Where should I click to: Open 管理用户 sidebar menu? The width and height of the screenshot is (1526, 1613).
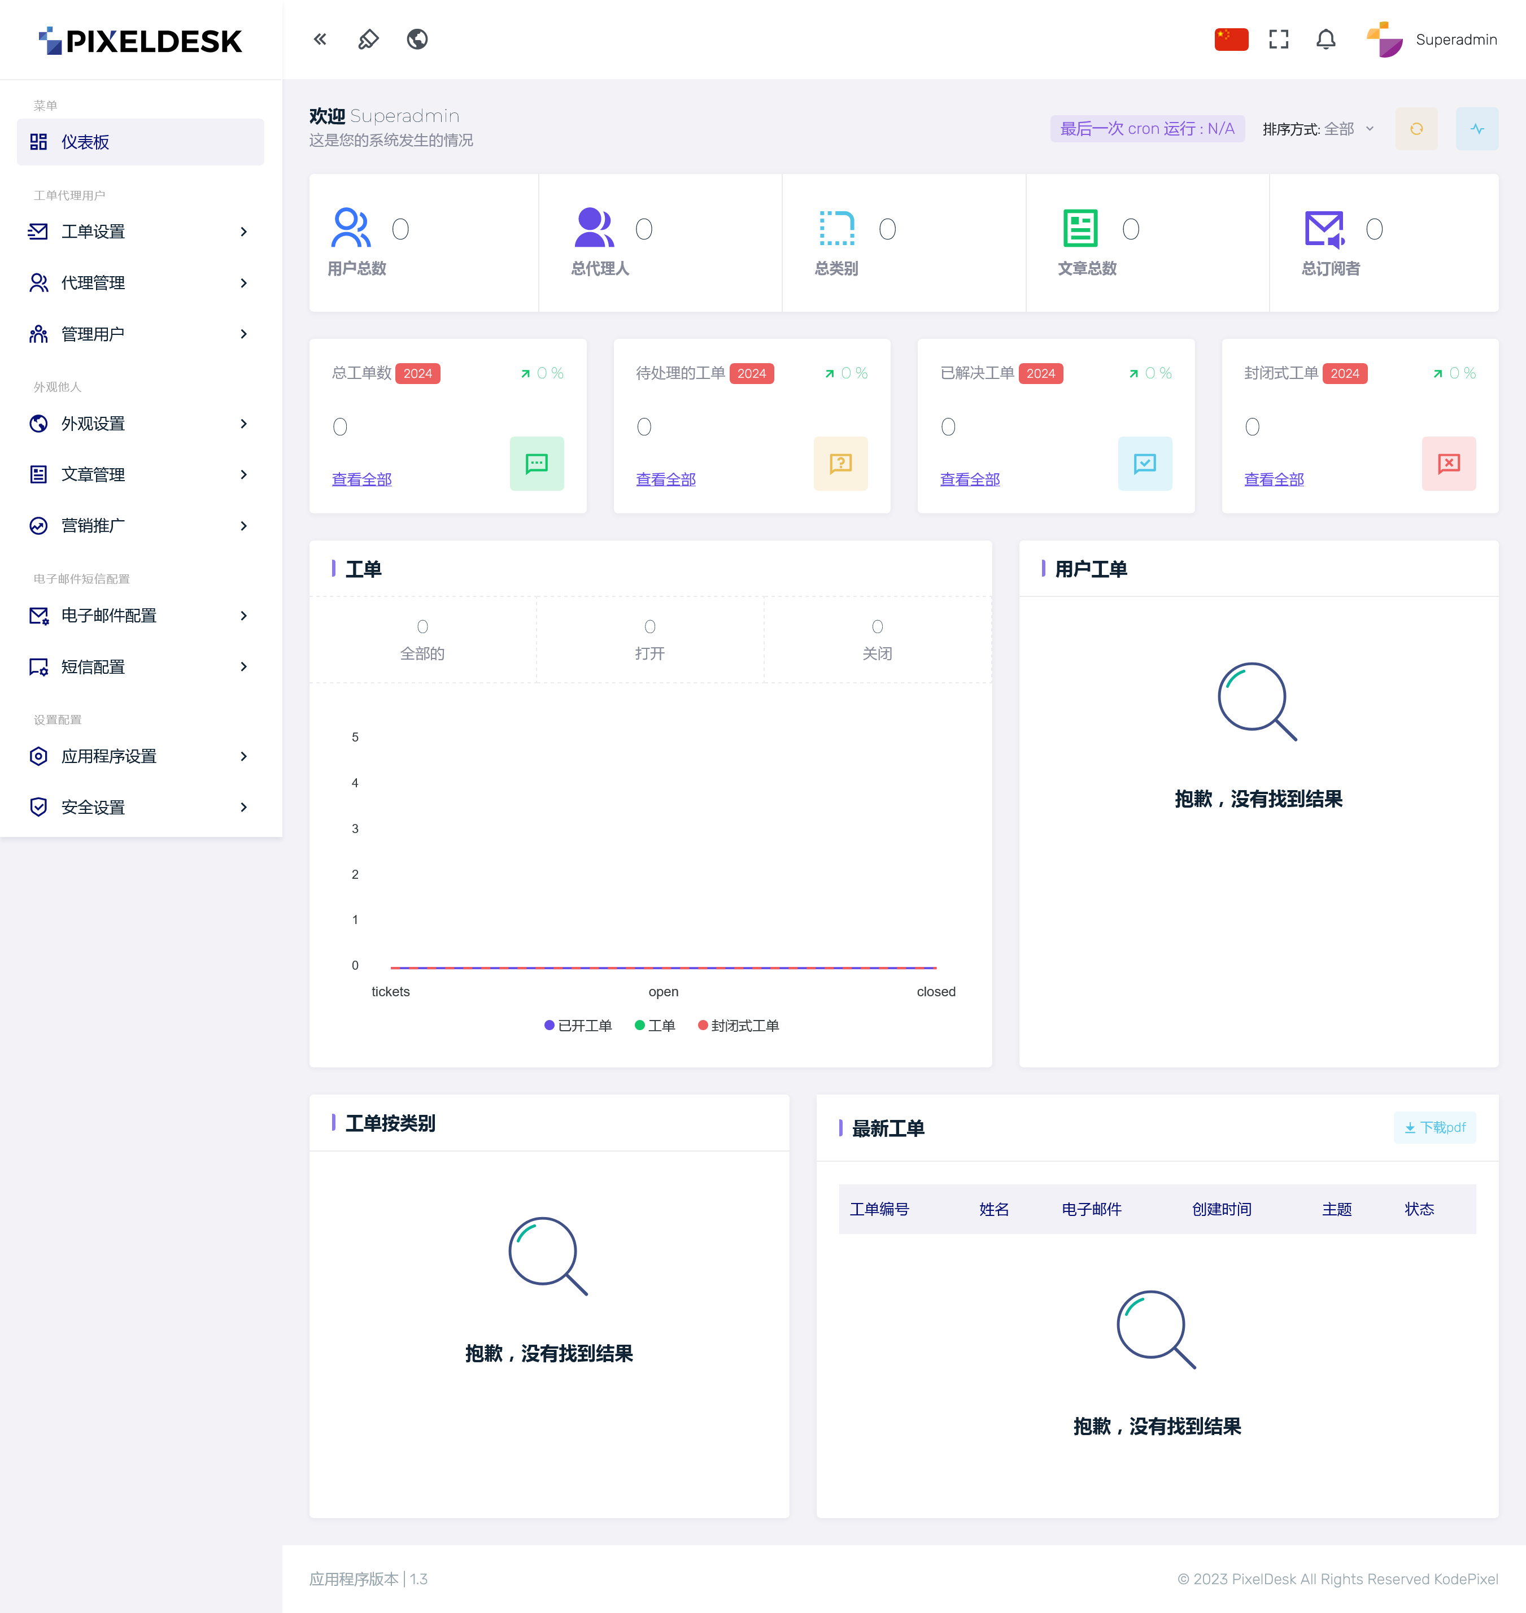click(140, 334)
